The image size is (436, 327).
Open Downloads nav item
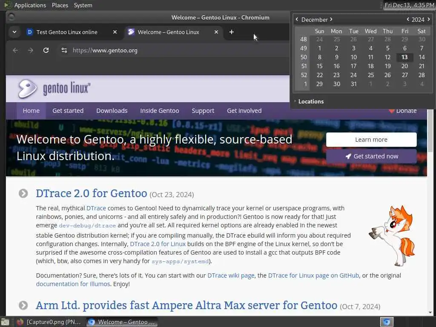tap(112, 111)
